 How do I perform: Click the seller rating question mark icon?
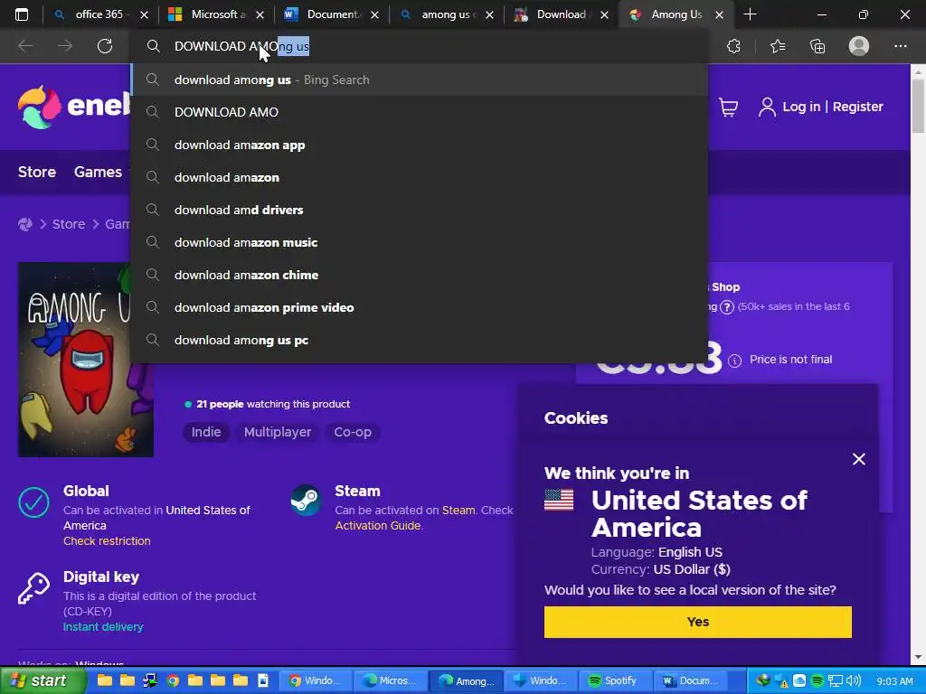click(x=727, y=307)
